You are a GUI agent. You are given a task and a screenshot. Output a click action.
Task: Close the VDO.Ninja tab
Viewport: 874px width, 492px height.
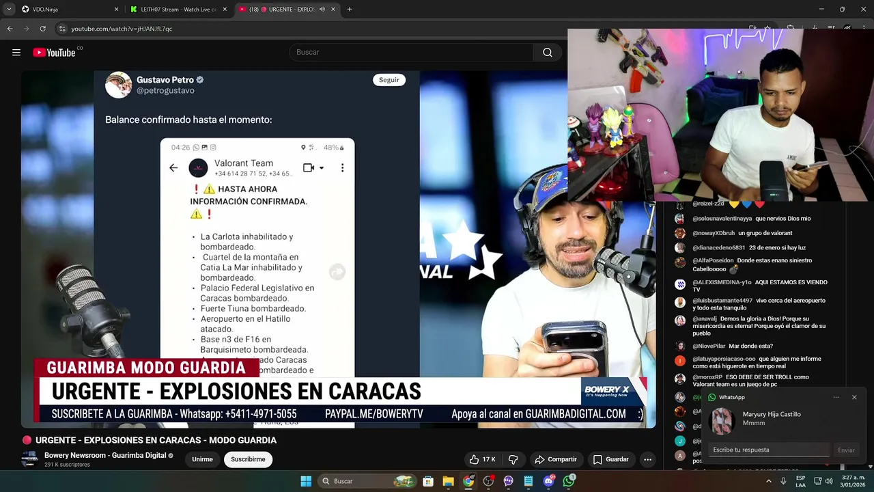click(116, 10)
